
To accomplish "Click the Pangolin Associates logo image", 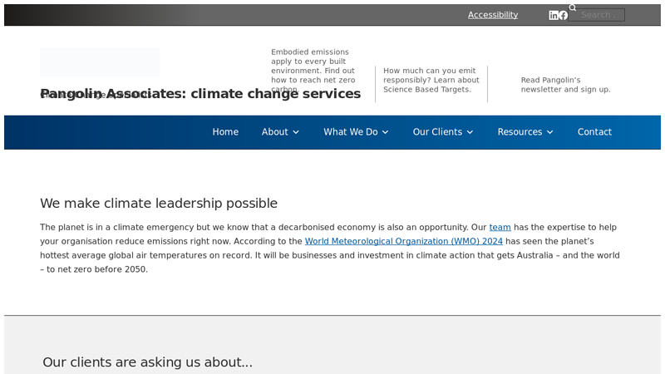I will click(100, 63).
